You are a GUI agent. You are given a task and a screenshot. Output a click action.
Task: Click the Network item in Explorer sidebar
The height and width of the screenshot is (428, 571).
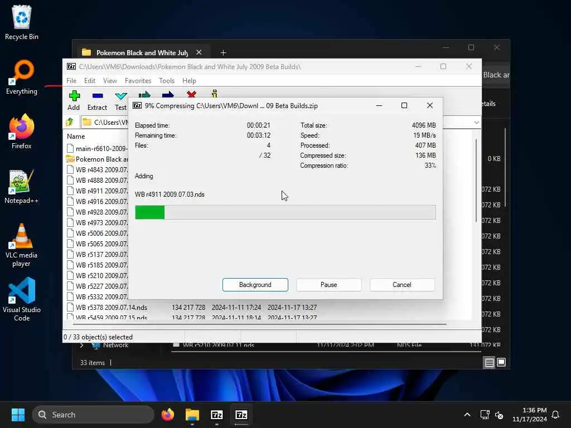click(115, 345)
